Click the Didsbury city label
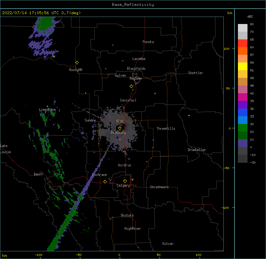This screenshot has width=266, height=259. click(x=118, y=133)
